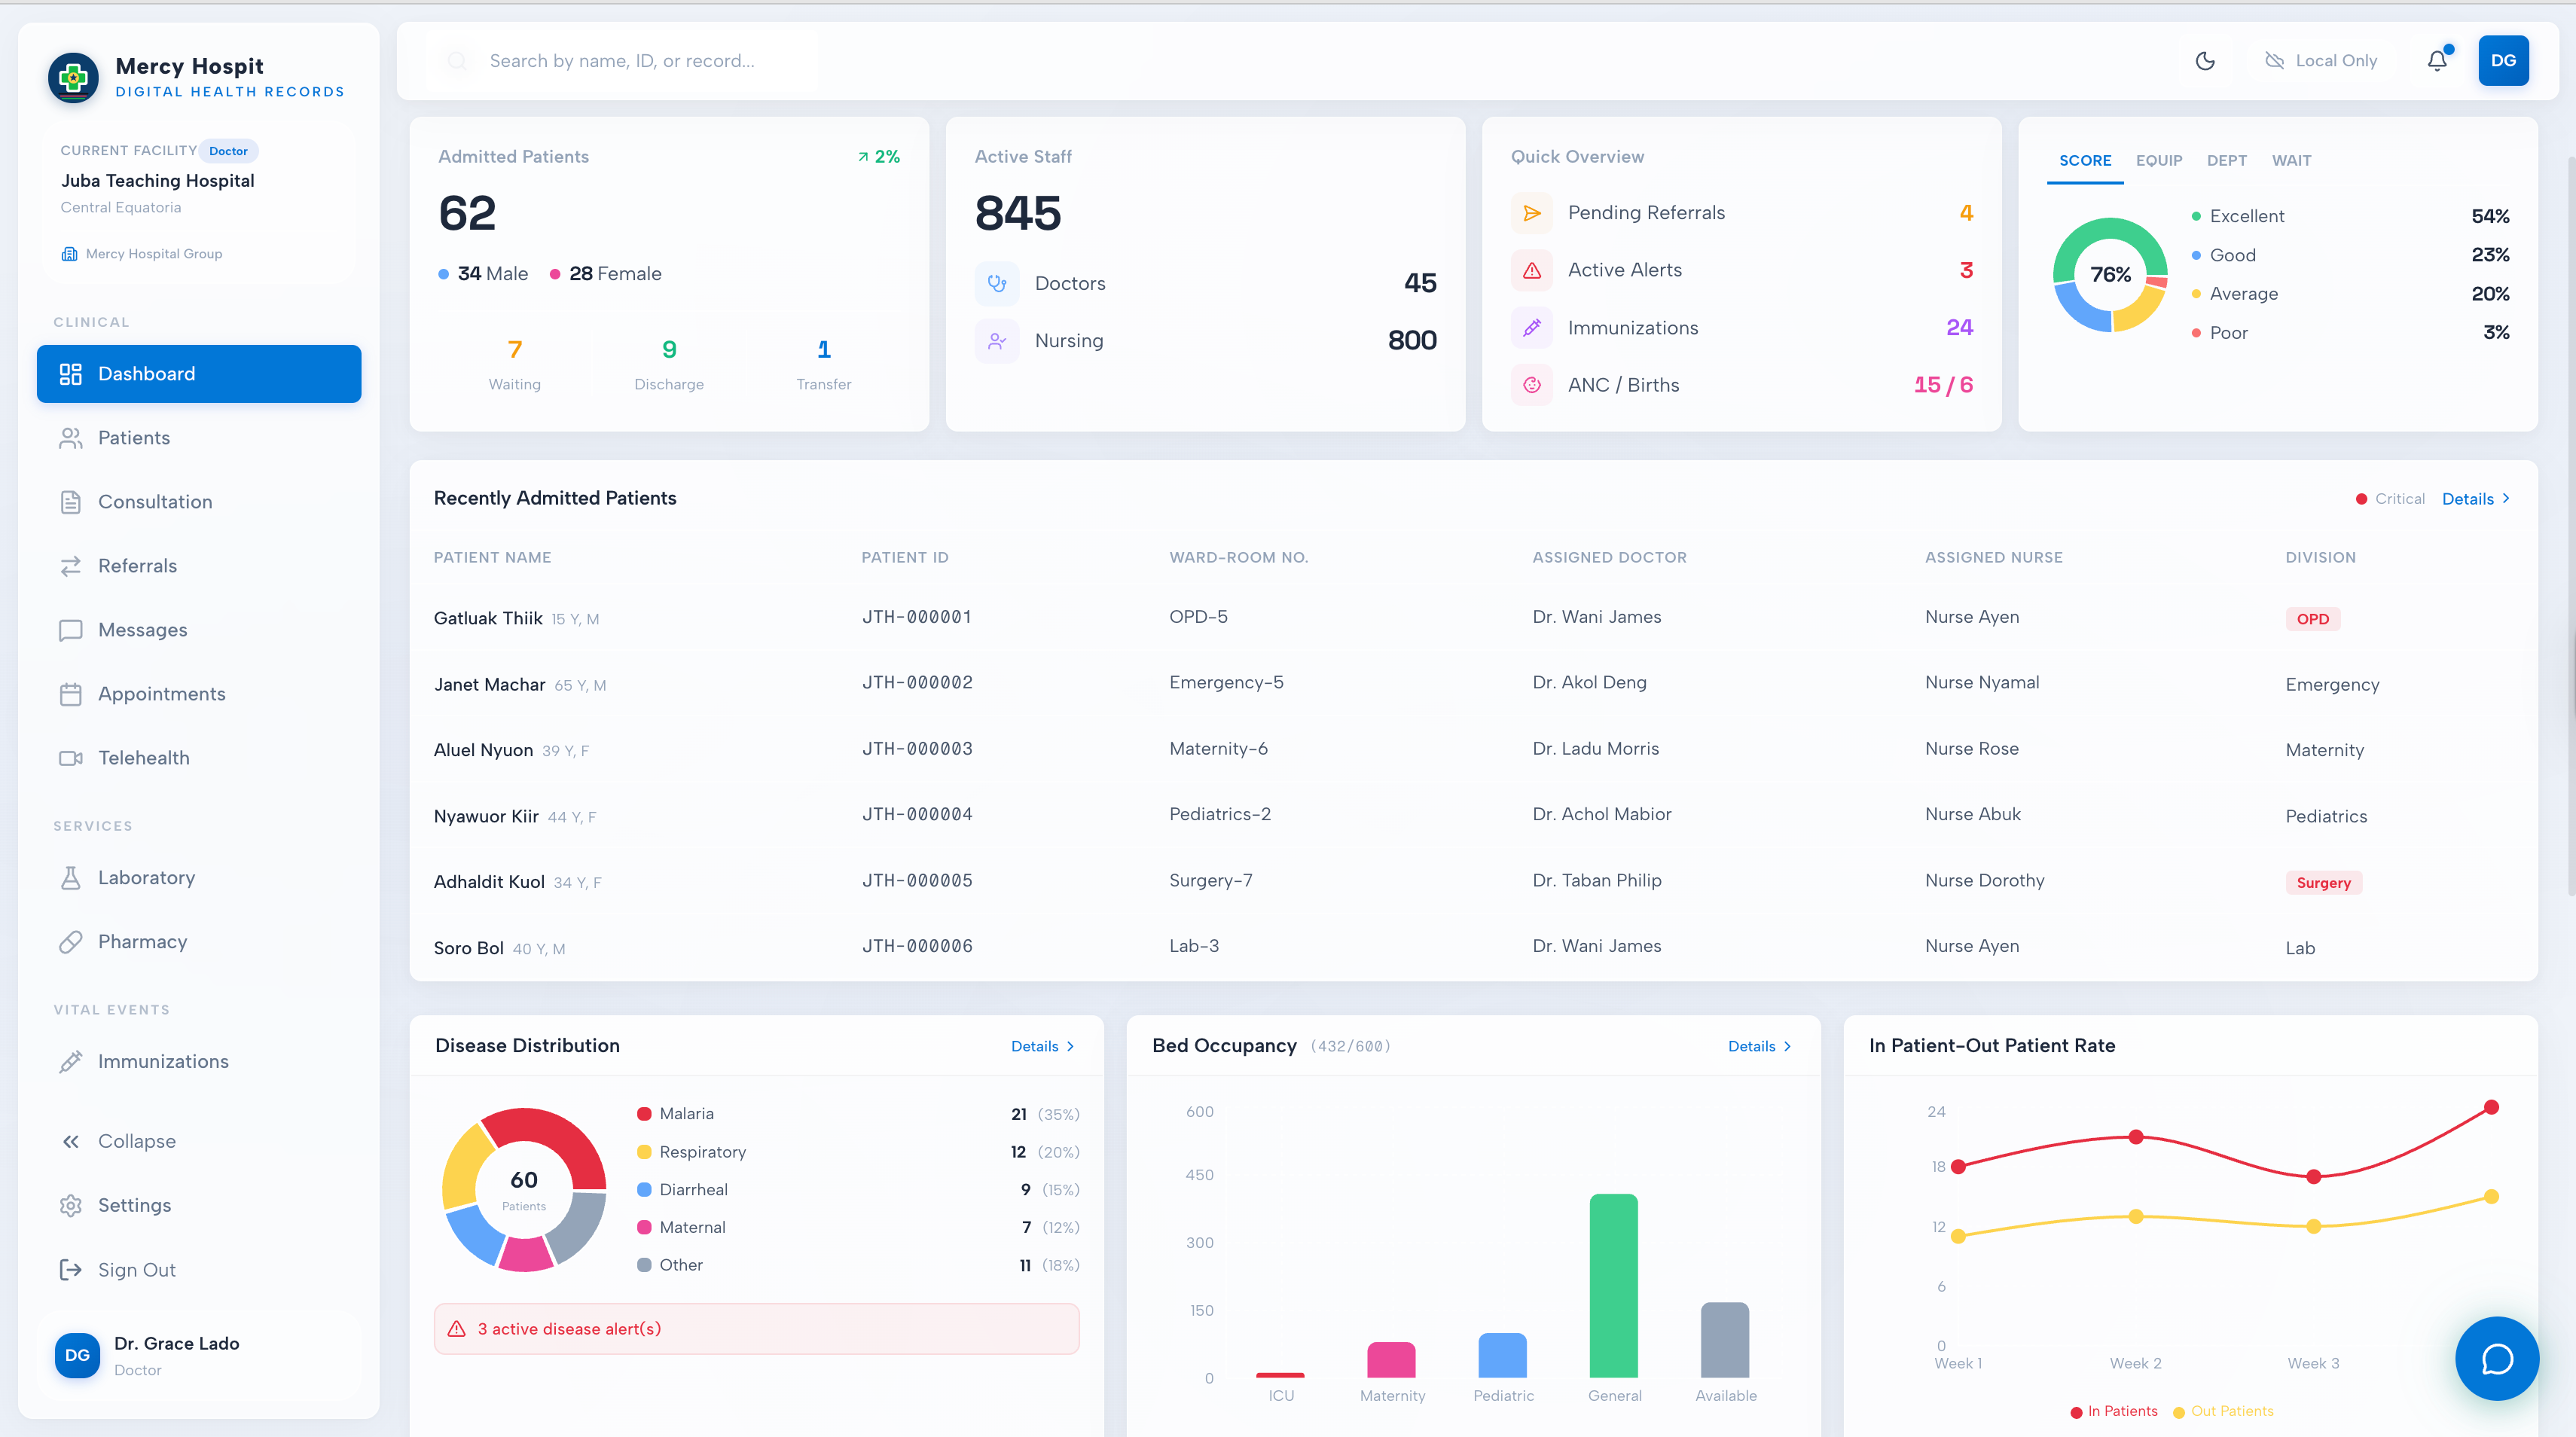
Task: Click the Malaria red legend swatch
Action: coord(644,1114)
